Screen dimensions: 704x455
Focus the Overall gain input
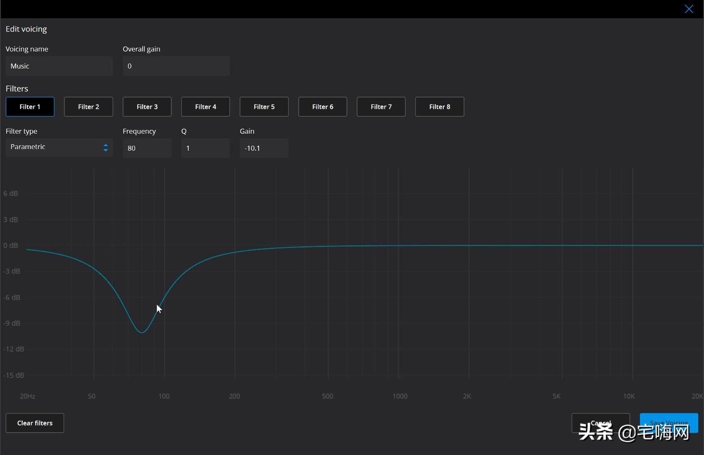point(176,66)
